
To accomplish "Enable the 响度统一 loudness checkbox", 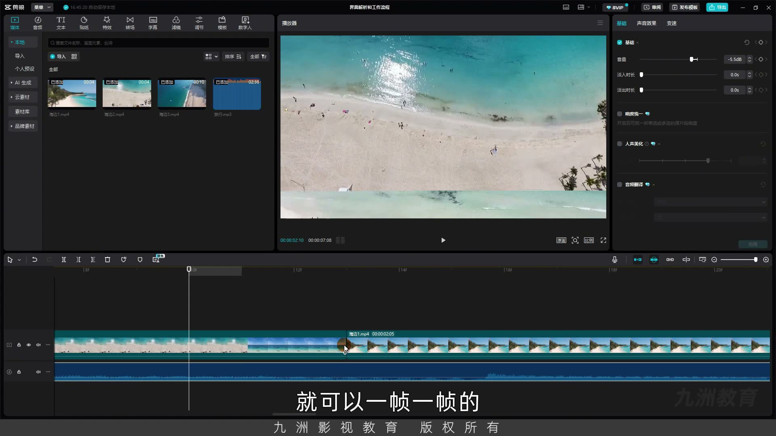I will 620,114.
